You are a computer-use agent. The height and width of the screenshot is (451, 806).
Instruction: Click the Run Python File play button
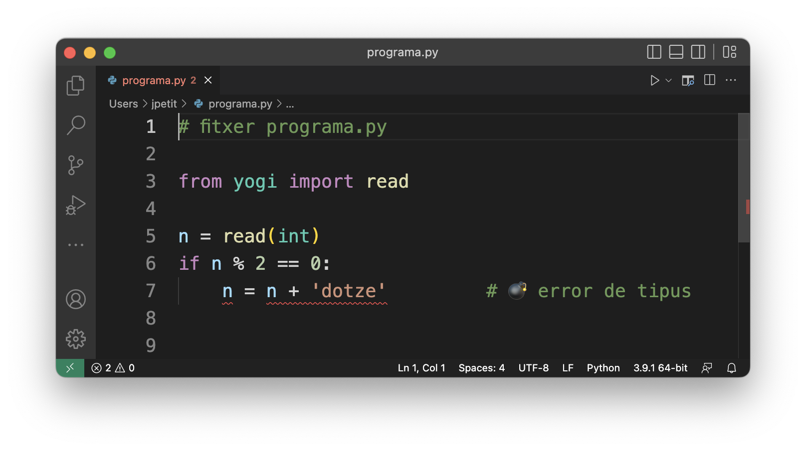click(x=654, y=81)
